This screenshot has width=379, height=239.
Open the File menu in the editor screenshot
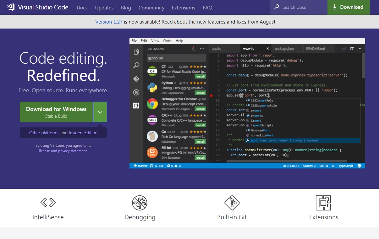134,41
